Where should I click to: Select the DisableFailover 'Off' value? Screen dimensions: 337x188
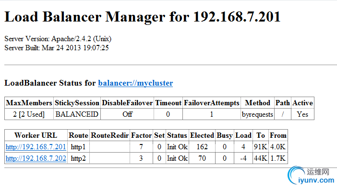tap(127, 114)
